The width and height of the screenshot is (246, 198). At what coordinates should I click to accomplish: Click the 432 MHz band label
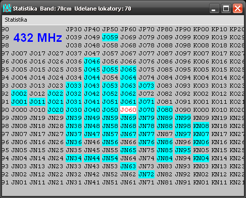point(38,37)
